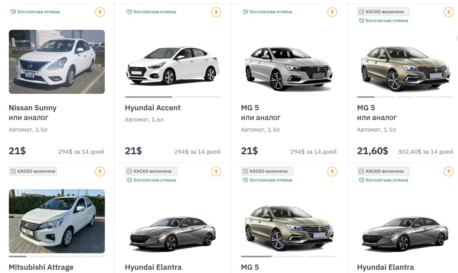
Task: Click the white Mitsubishi Attrage photo
Action: point(57,221)
